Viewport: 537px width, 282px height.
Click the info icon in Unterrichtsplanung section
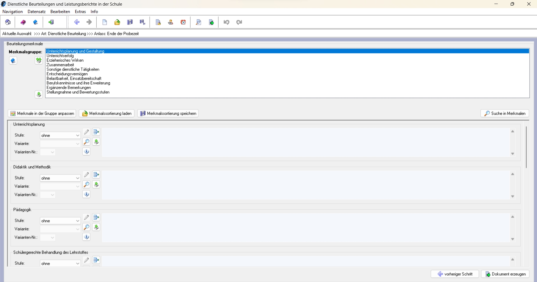(x=86, y=152)
